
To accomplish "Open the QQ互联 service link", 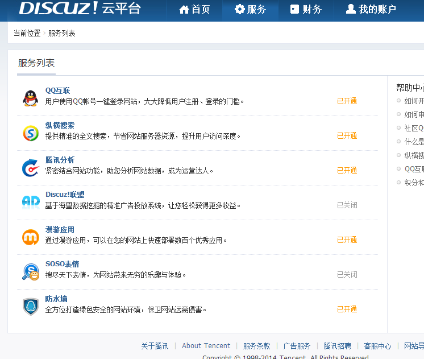I will tap(57, 90).
